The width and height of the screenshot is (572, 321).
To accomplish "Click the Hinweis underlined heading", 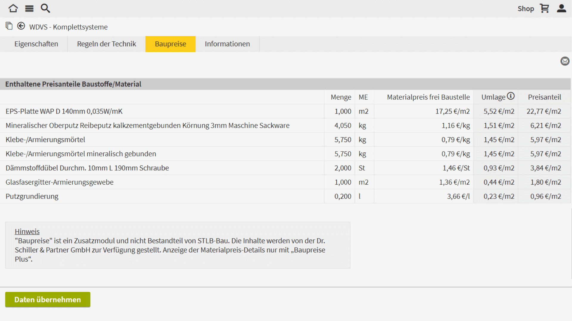I will click(x=27, y=232).
